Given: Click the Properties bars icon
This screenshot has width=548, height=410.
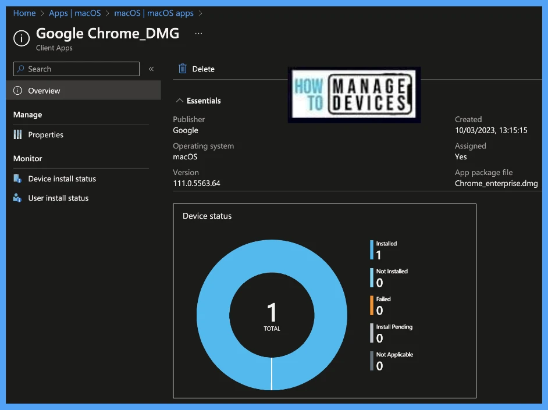Looking at the screenshot, I should (x=17, y=134).
